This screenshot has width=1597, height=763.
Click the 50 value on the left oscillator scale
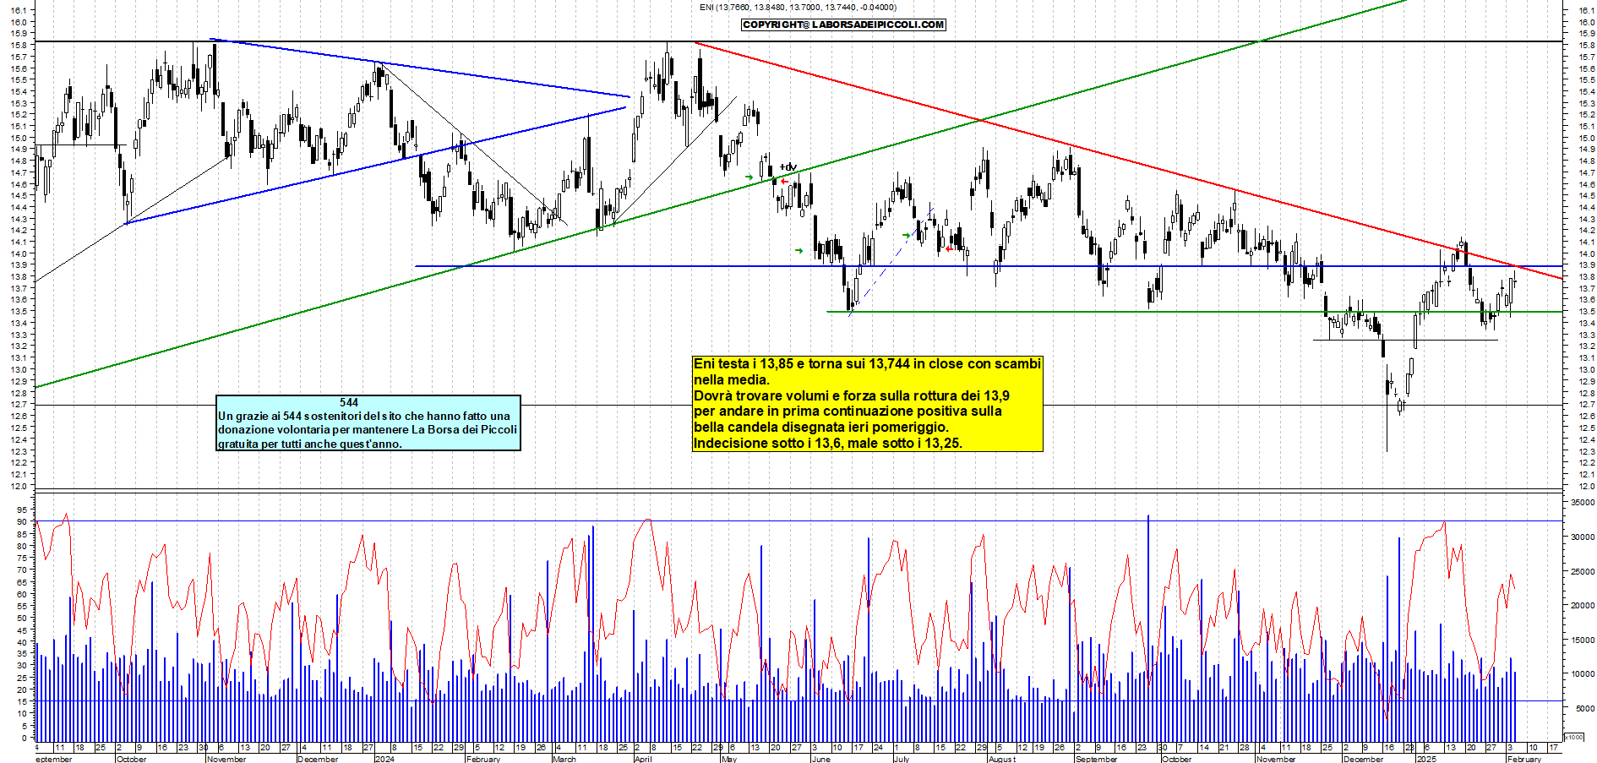(23, 618)
